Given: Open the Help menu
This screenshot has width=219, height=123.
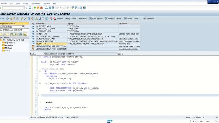Looking at the screenshot, I should click(x=54, y=3).
